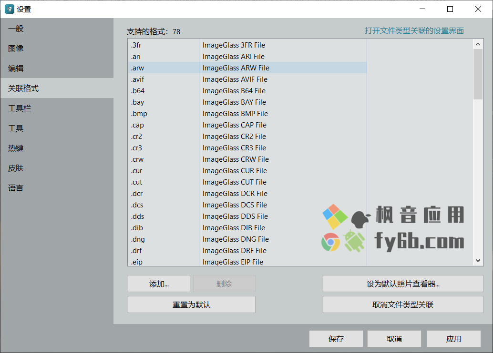Click the ImageGlass CUT File description
Screen dimensions: 493x353
[235, 182]
